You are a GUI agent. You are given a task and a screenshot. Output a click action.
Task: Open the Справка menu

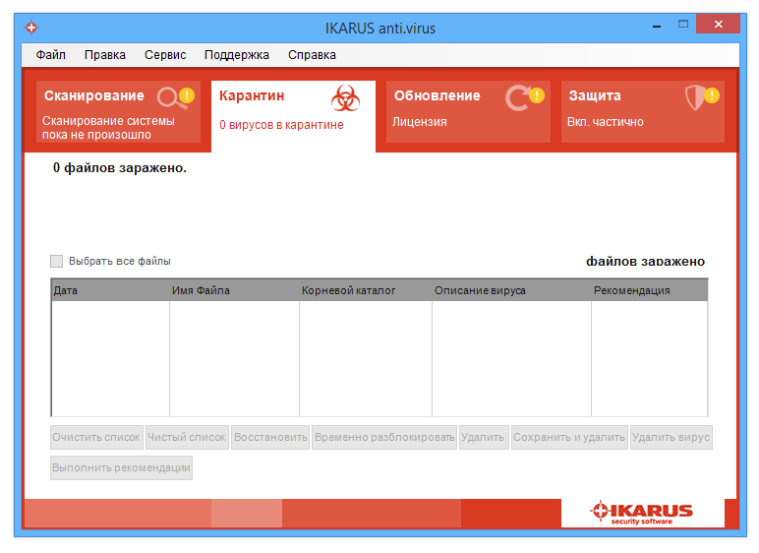click(312, 55)
